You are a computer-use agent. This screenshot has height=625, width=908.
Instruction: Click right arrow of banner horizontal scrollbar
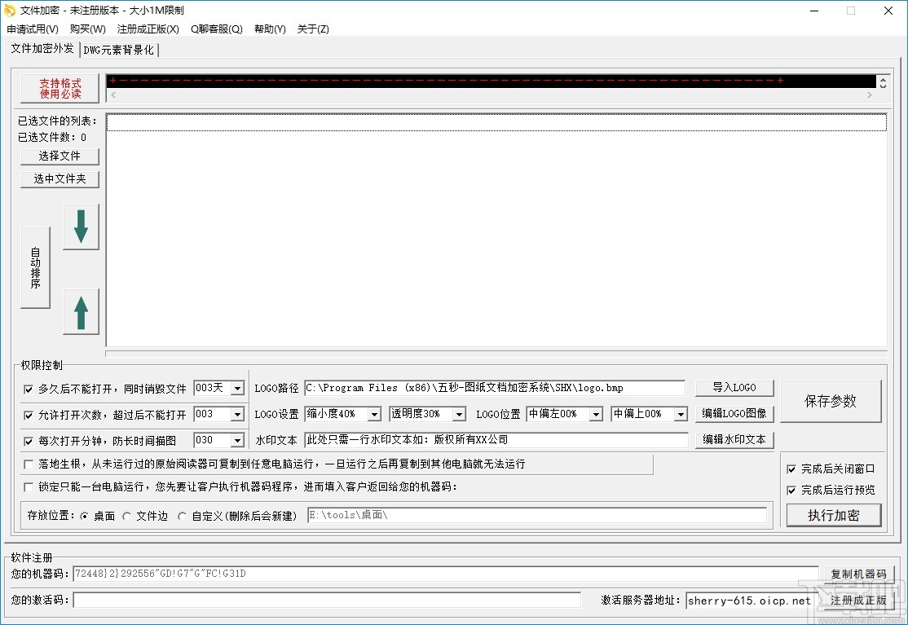coord(869,95)
